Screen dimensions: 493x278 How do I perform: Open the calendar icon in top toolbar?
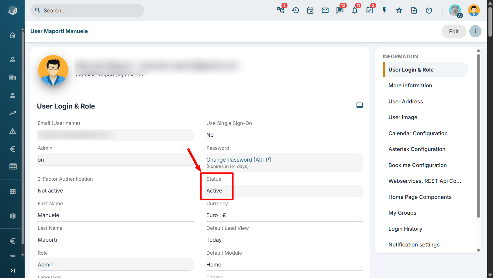(x=310, y=11)
